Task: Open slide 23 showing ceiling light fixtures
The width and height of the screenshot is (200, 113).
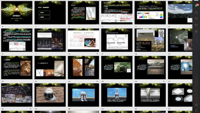Action: pos(180,95)
